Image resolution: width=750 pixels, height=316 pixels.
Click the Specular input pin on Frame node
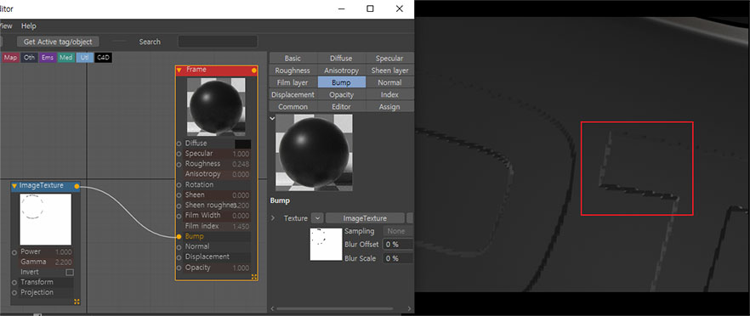(179, 154)
